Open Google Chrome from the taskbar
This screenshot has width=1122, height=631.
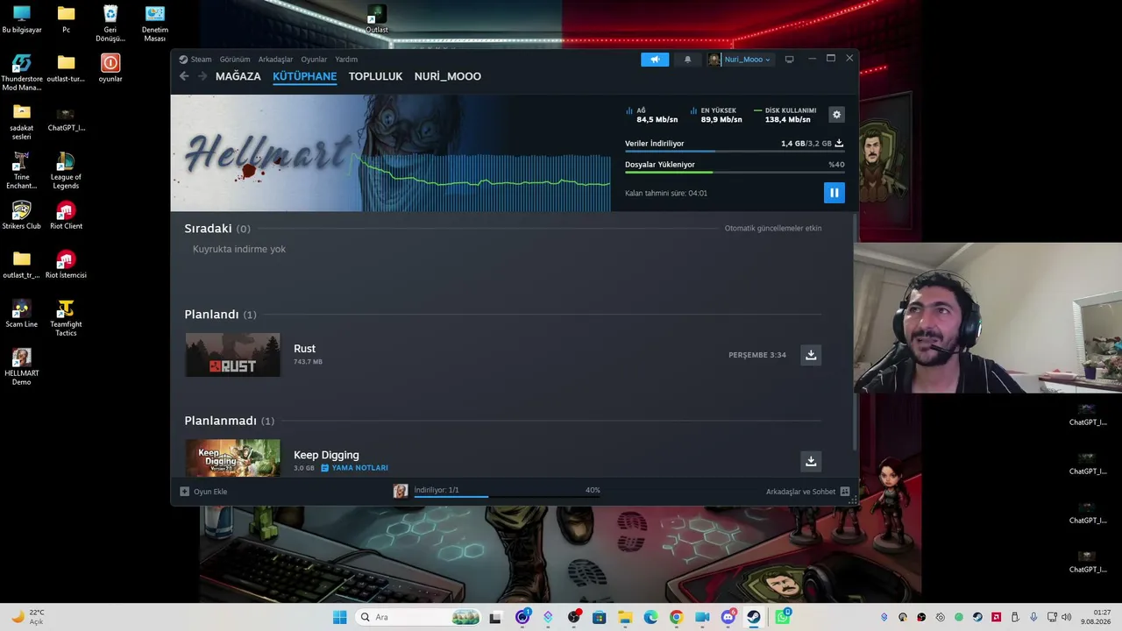[x=676, y=617]
